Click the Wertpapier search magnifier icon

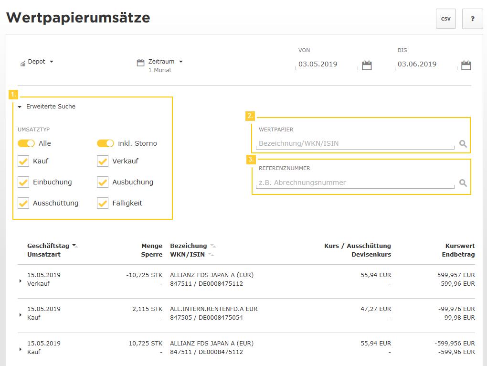(x=463, y=144)
